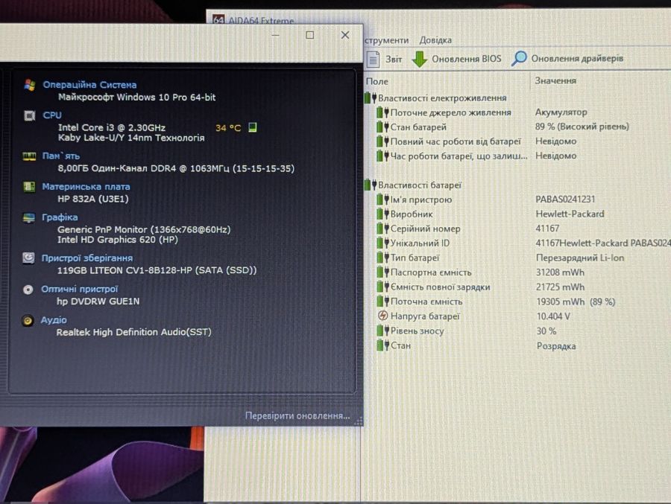The image size is (671, 504).
Task: Open the Довідка menu in AIDA64
Action: point(435,40)
